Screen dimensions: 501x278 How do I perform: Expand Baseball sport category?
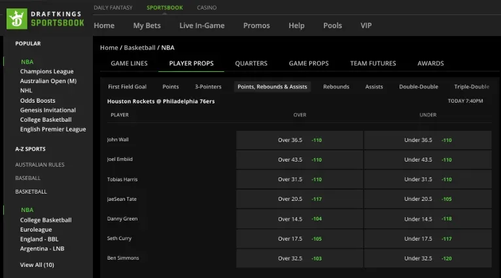pos(28,178)
